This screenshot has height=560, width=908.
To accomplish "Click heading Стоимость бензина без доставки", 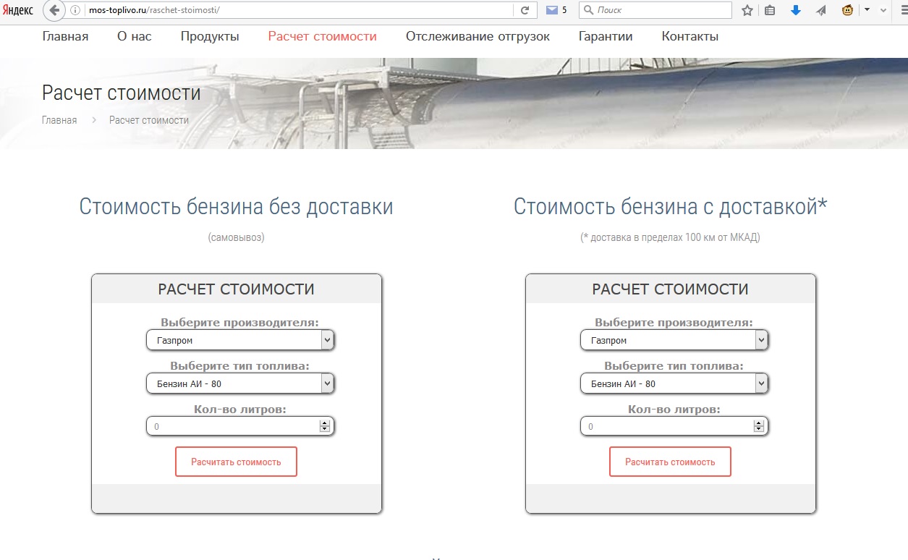I will tap(236, 207).
